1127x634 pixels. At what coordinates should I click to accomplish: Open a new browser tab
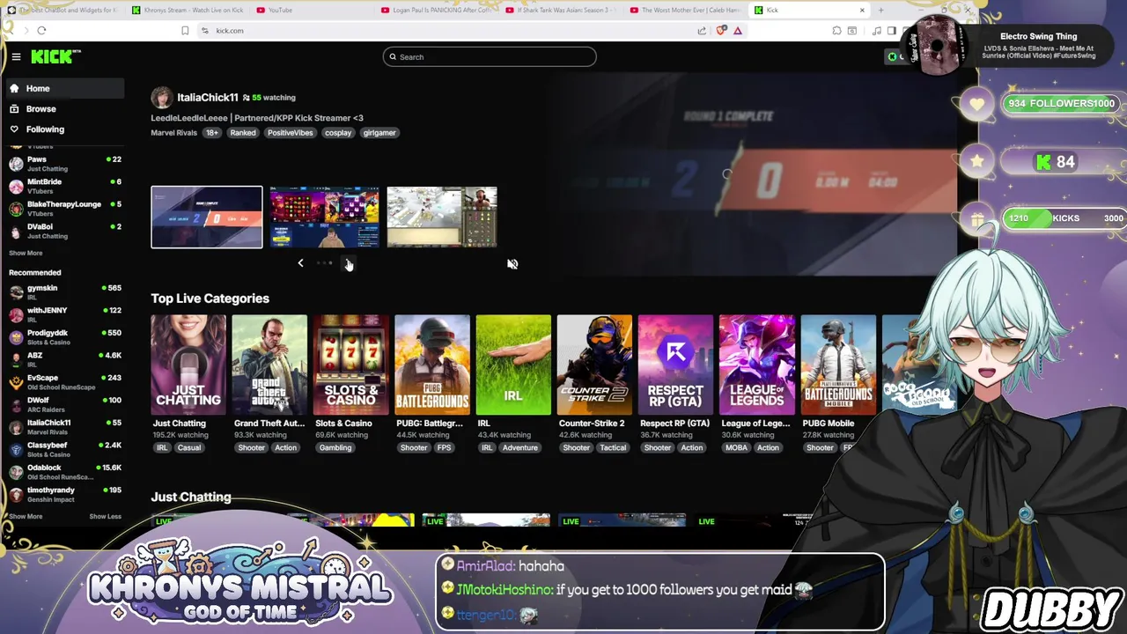(880, 10)
